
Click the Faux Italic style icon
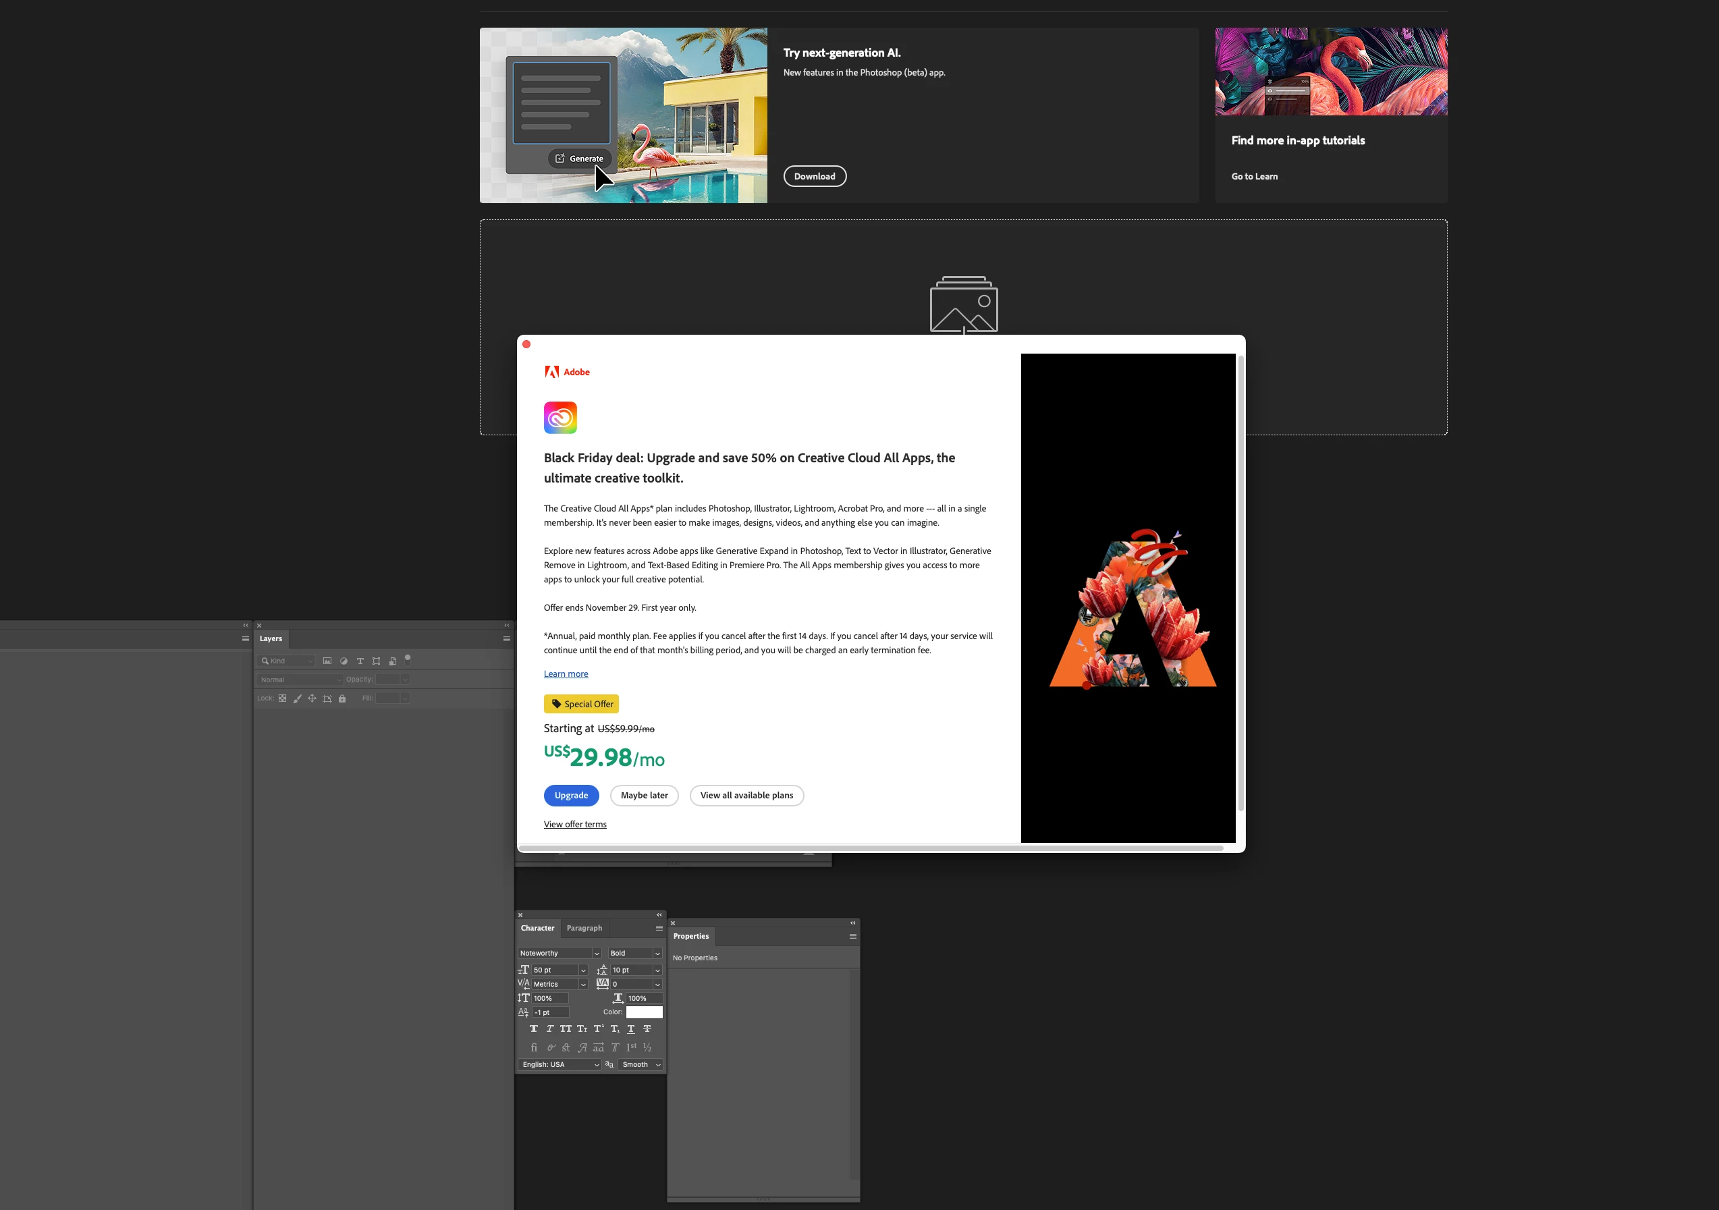[549, 1028]
